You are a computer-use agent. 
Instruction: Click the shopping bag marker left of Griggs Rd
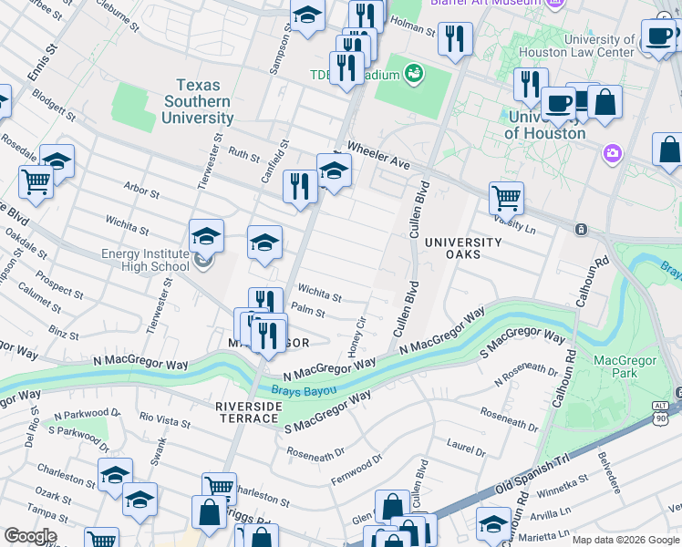click(x=209, y=513)
